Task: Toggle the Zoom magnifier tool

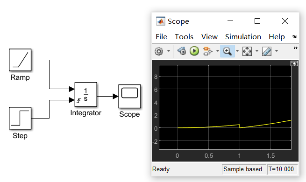Action: [228, 51]
